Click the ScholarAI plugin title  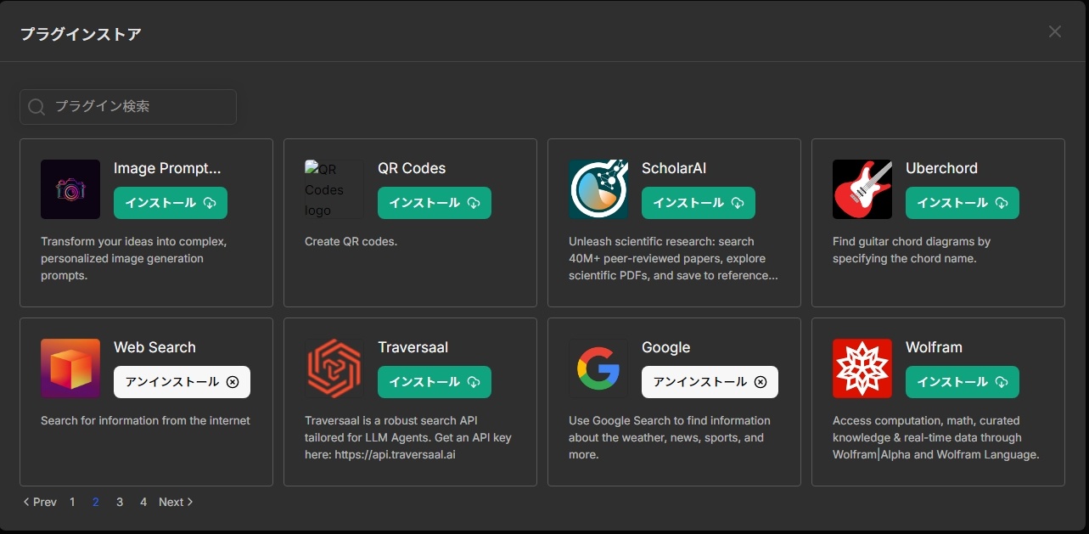(x=674, y=168)
